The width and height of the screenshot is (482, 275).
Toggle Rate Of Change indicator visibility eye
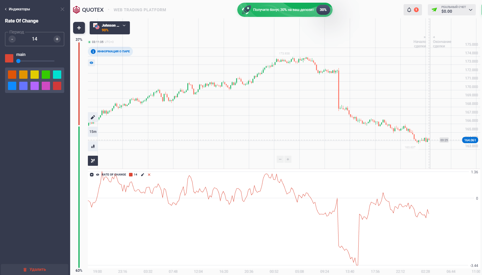[x=98, y=175]
